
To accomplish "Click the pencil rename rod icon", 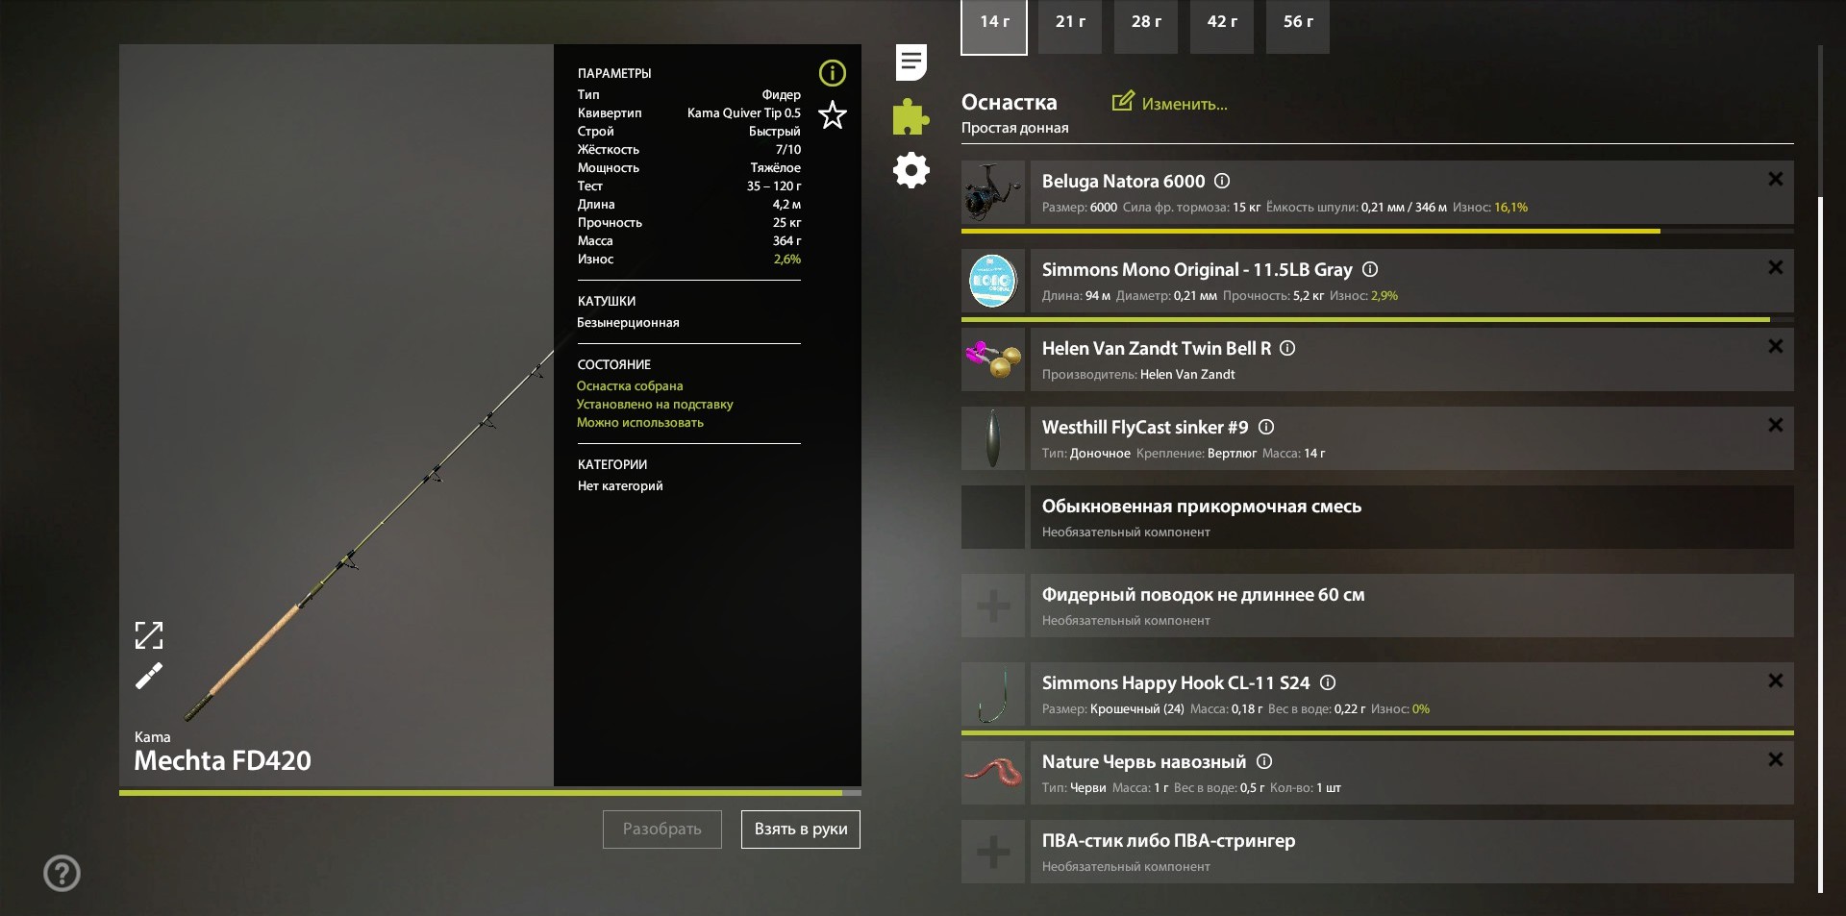I will pyautogui.click(x=149, y=677).
